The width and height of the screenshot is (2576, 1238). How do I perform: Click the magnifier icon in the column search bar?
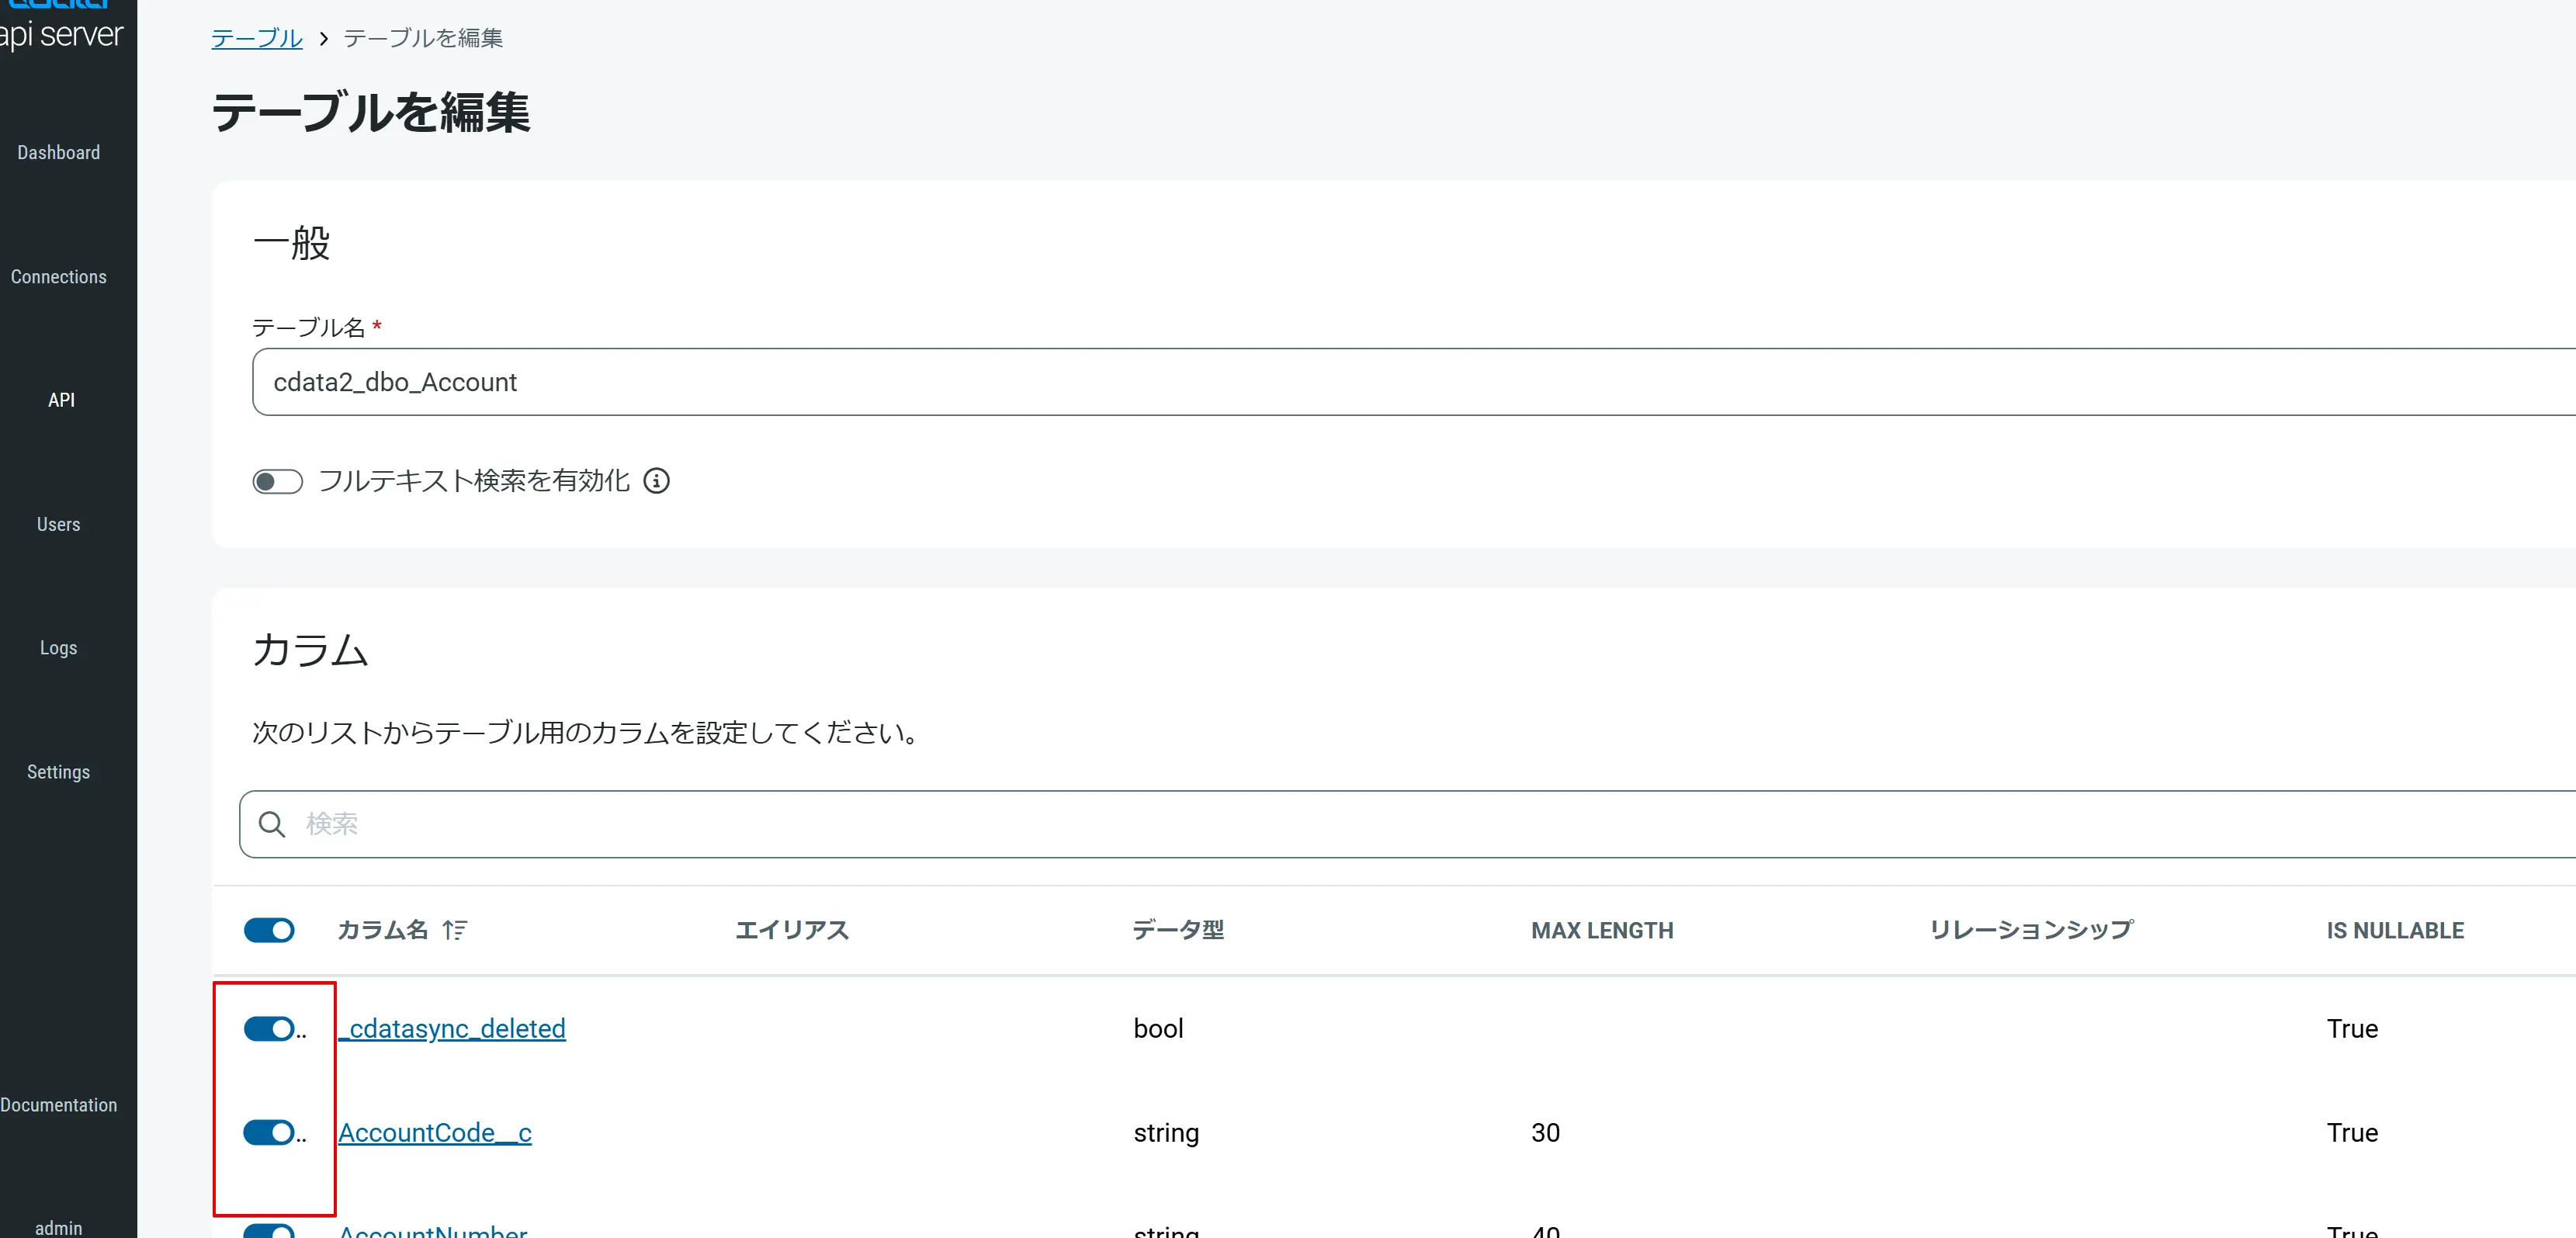[x=272, y=824]
